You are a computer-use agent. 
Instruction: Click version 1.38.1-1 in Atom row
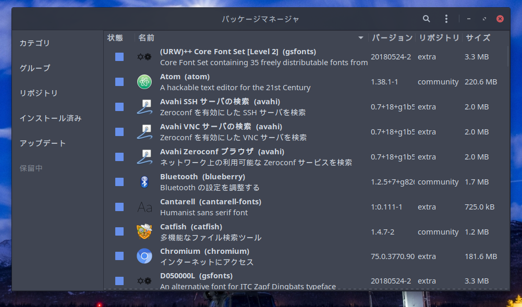pyautogui.click(x=384, y=82)
